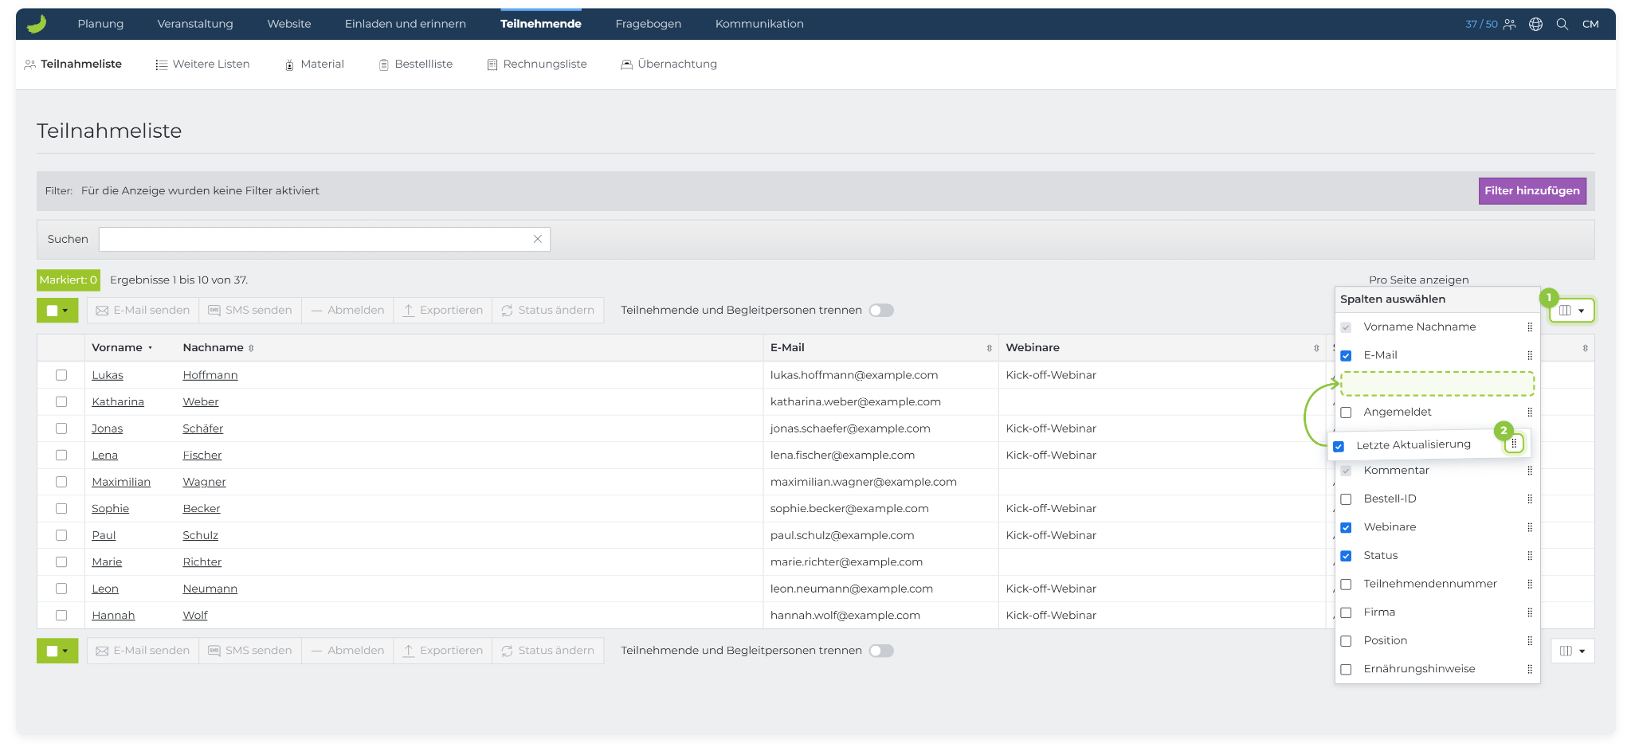Open the top column chooser dropdown
This screenshot has width=1631, height=755.
point(1572,311)
